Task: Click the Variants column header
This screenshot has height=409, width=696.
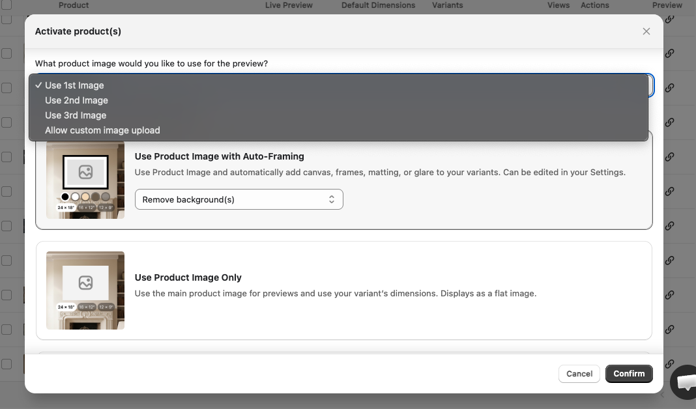Action: pos(448,5)
